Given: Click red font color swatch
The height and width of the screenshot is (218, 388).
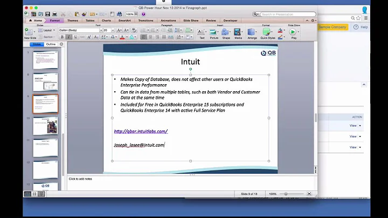Looking at the screenshot, I should pos(122,37).
